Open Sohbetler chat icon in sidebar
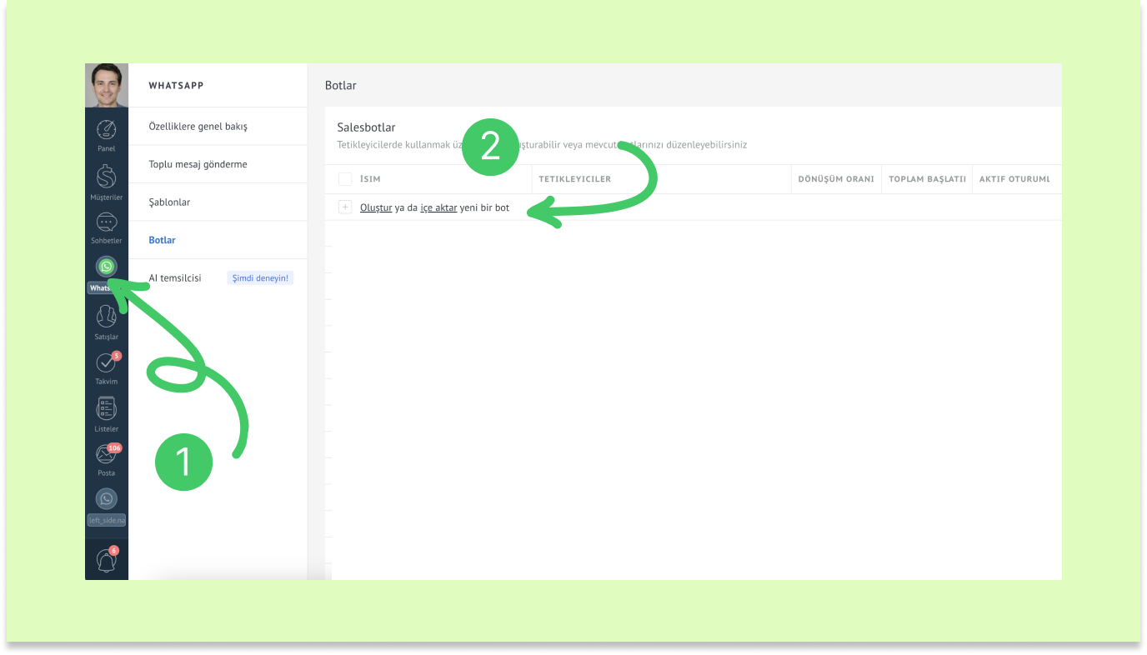Image resolution: width=1147 pixels, height=655 pixels. tap(106, 223)
